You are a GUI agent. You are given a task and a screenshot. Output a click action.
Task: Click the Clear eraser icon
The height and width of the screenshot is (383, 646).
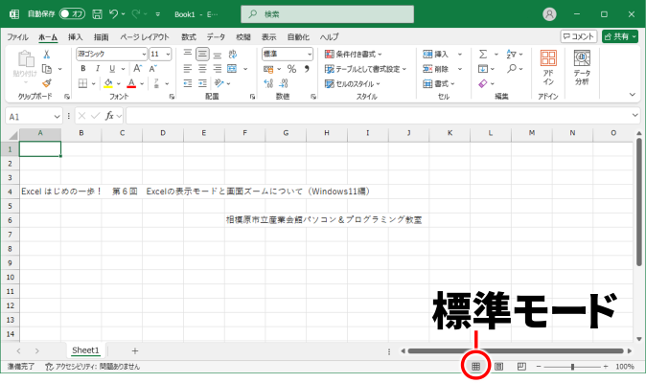(483, 83)
